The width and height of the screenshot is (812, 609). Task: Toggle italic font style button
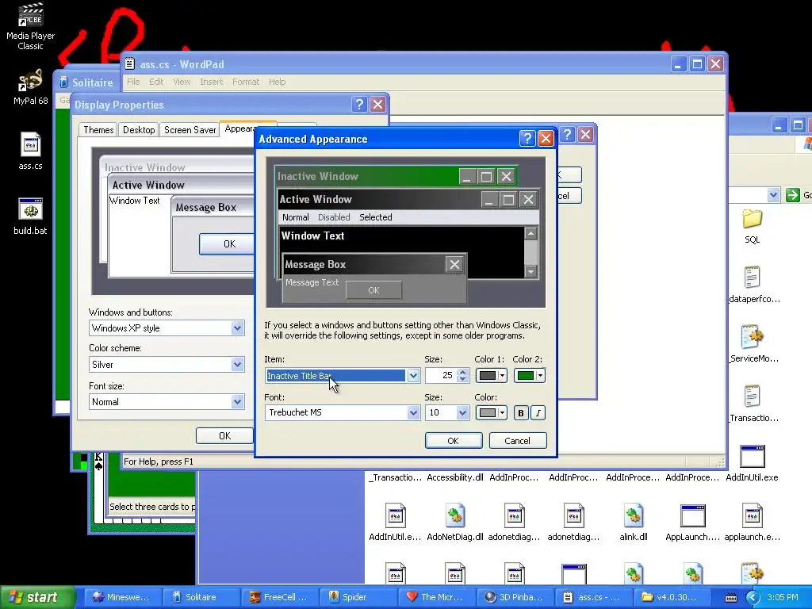point(538,412)
